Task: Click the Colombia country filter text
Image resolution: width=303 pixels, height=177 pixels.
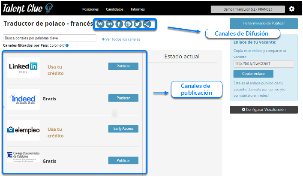Action: [x=57, y=45]
